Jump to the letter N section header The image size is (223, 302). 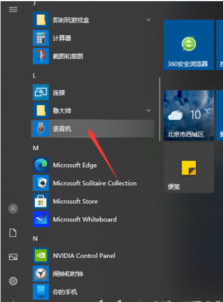tap(35, 239)
